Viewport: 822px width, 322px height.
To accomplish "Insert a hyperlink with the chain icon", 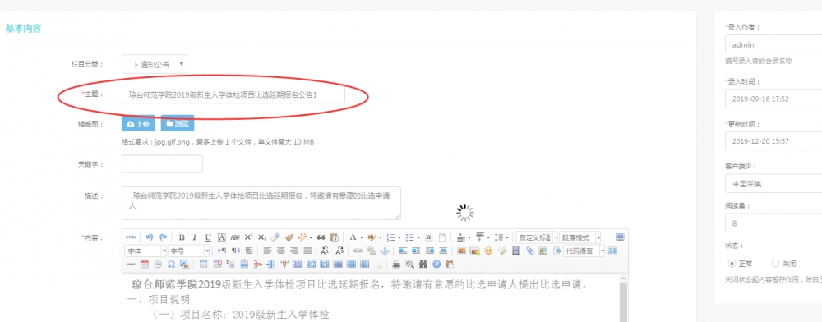I will [358, 251].
